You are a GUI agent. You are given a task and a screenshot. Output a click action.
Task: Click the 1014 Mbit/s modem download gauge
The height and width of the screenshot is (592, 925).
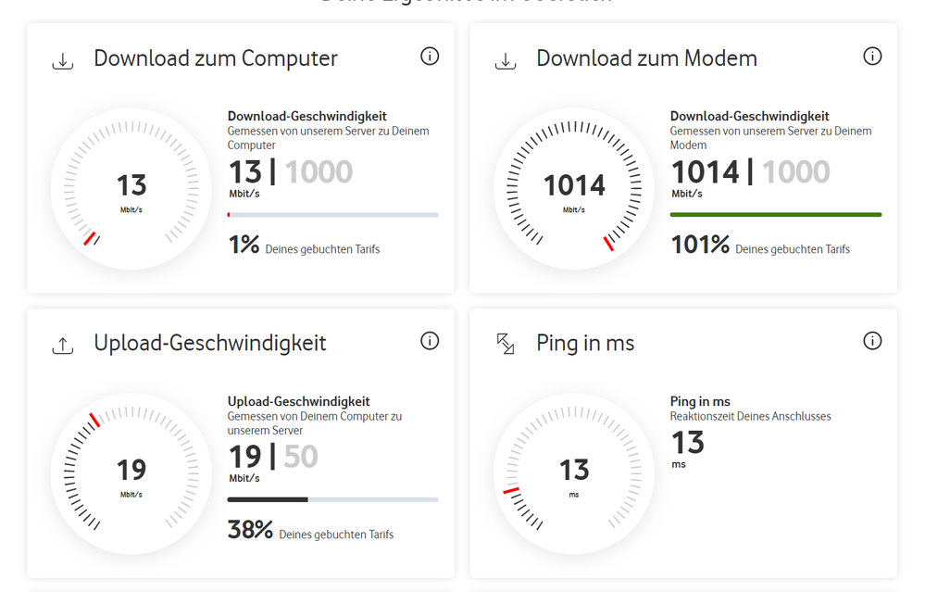[574, 189]
